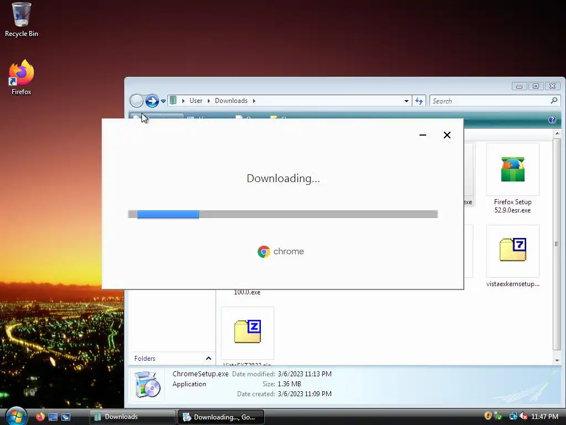The image size is (566, 425).
Task: Click the network tray icon
Action: pos(513,416)
